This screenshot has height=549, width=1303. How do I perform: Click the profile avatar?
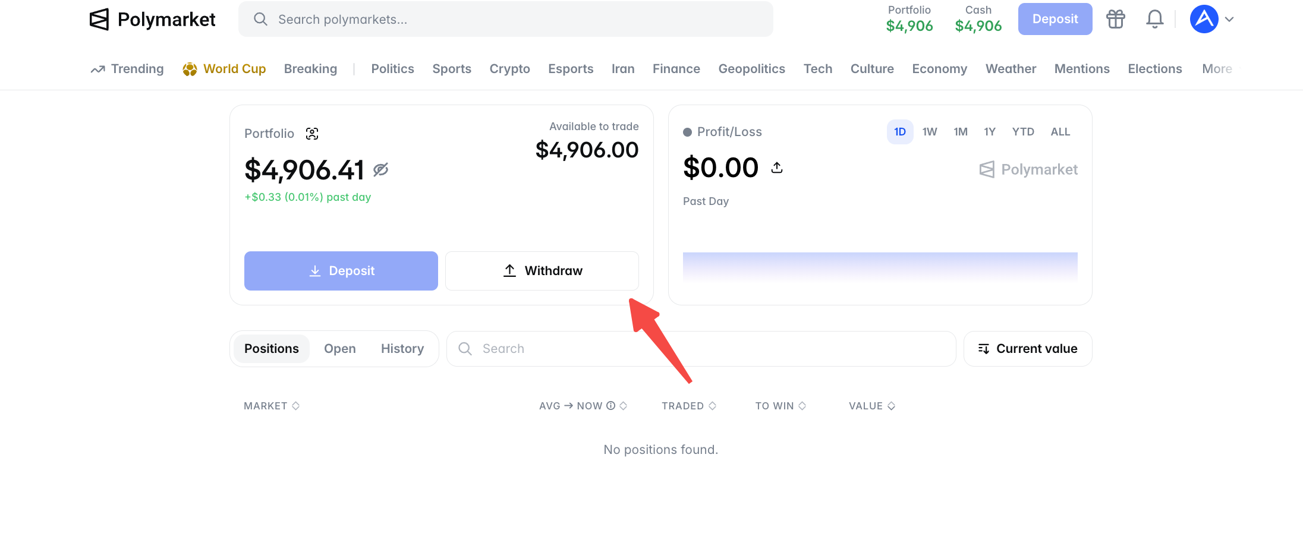[x=1204, y=19]
